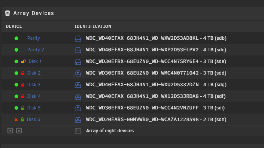Click the Array Devices stacked disks icon

click(7, 13)
